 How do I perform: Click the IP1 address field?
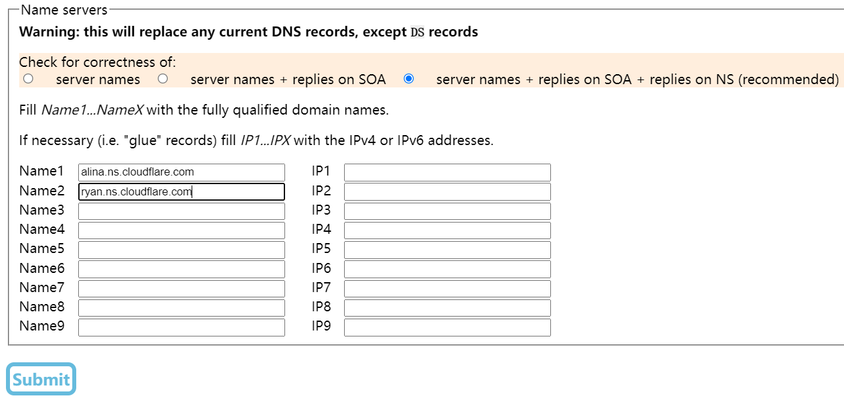tap(448, 172)
